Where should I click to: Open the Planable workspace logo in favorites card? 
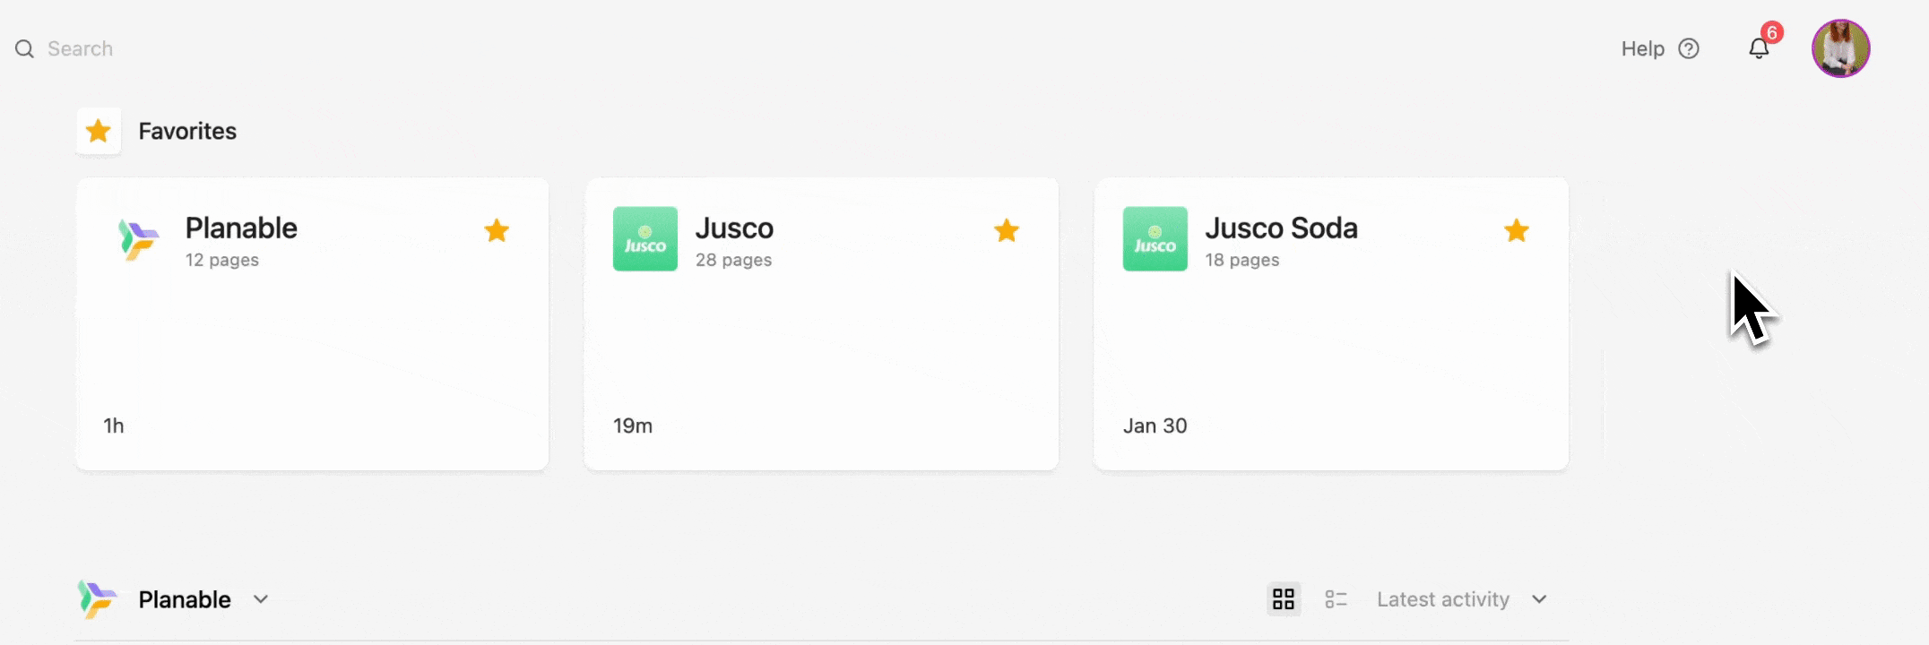coord(138,239)
